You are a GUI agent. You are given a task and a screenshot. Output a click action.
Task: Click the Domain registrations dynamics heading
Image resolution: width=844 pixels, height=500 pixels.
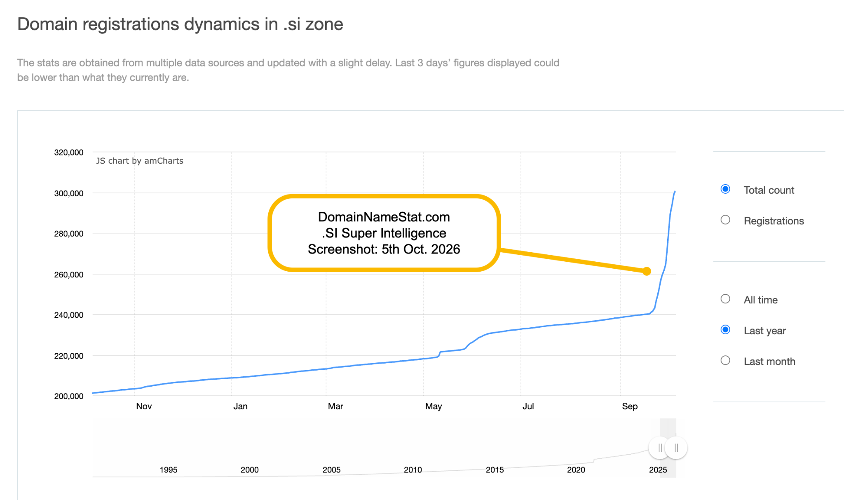point(180,24)
